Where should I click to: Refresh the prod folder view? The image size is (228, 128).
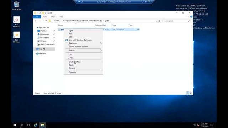click(159, 21)
